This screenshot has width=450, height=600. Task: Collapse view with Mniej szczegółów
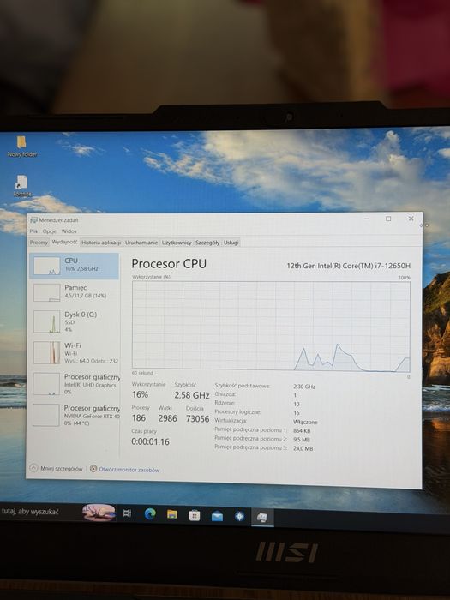point(57,468)
